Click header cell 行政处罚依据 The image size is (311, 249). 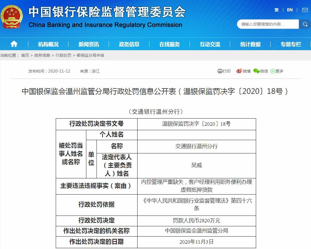[x=96, y=205]
